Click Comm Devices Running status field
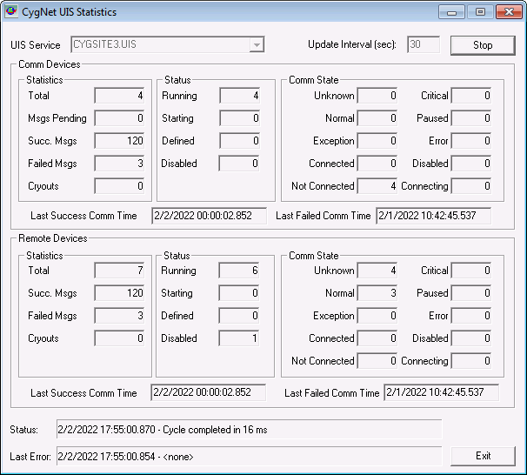This screenshot has width=527, height=475. (240, 96)
